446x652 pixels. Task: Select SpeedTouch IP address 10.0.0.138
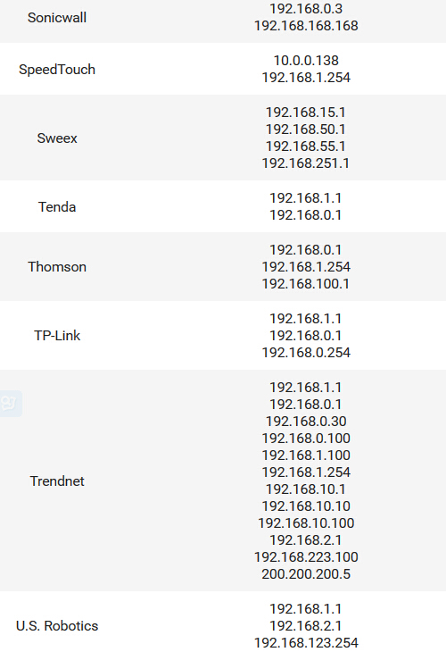306,61
